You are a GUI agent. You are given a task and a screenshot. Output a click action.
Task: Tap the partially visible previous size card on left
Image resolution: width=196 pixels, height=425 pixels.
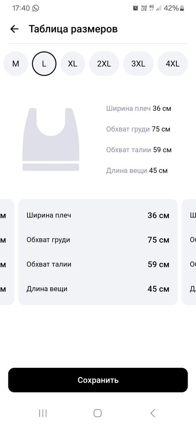tap(7, 252)
